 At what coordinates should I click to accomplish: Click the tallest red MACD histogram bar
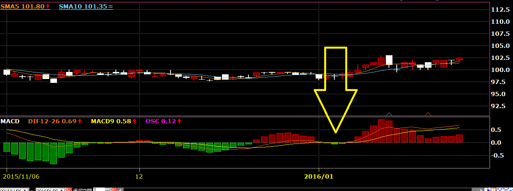(381, 131)
